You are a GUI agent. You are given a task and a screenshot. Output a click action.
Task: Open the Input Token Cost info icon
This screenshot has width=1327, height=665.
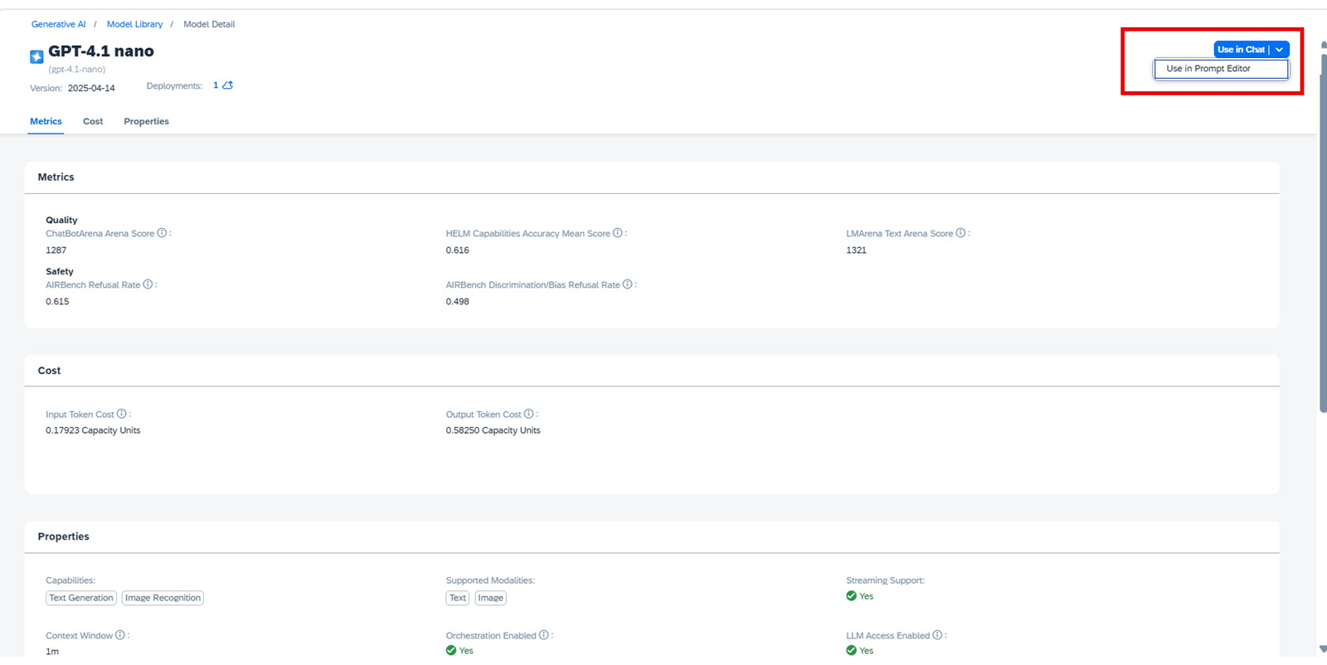tap(122, 414)
